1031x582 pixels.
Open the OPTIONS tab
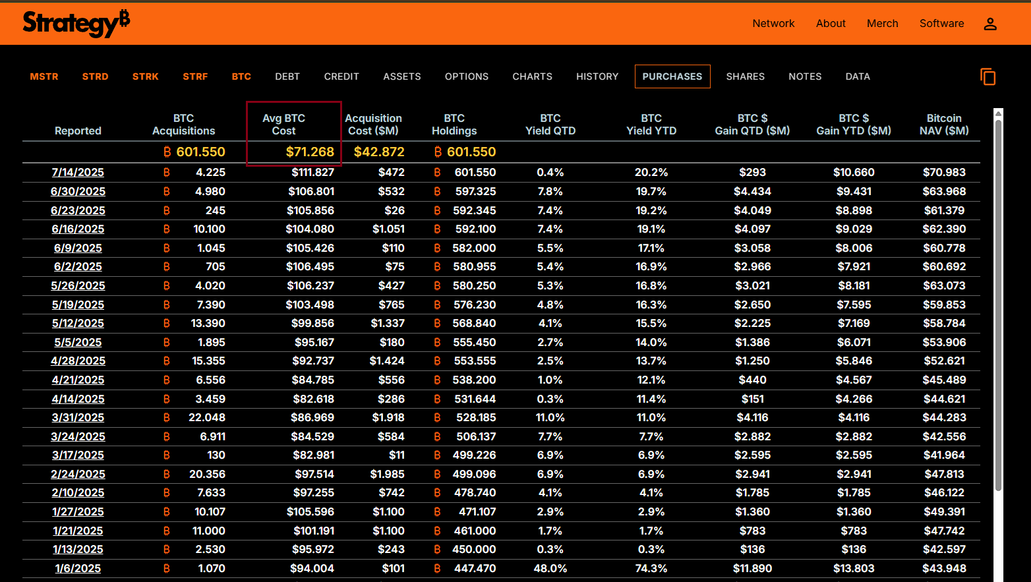tap(466, 76)
